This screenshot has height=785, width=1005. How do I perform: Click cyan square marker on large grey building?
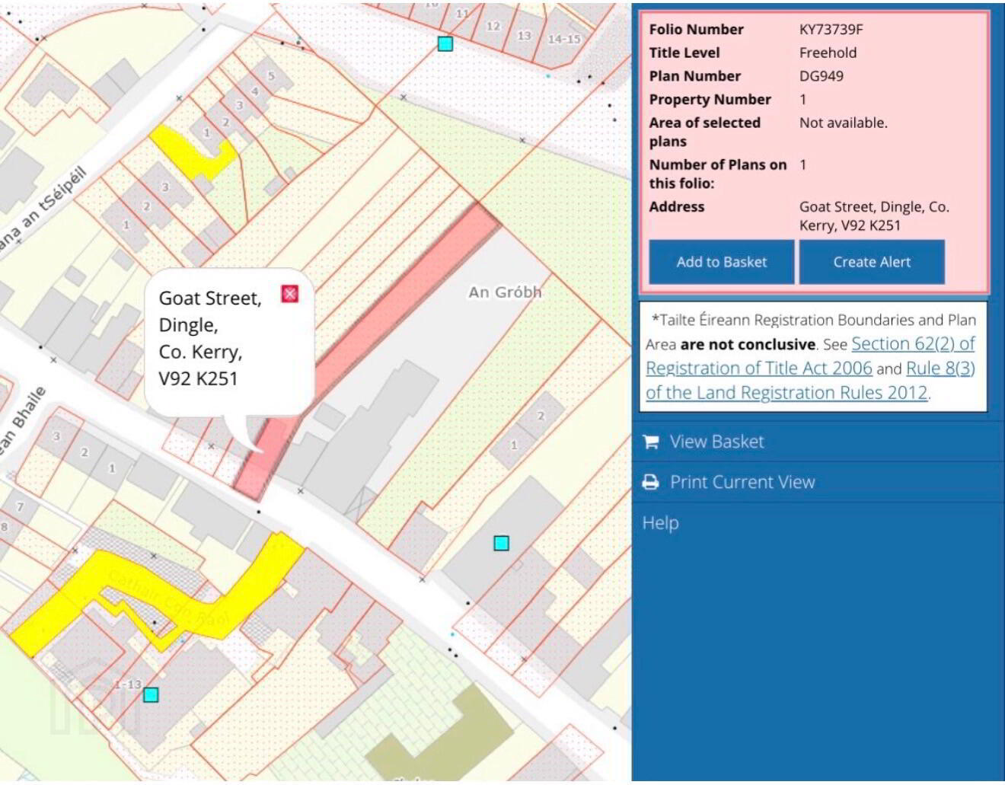501,543
